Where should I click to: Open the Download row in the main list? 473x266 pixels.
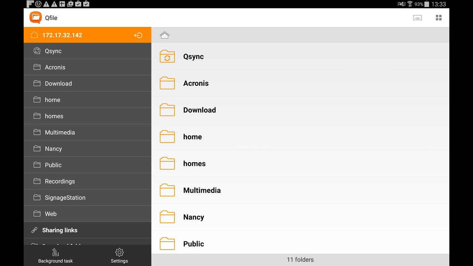coord(300,110)
